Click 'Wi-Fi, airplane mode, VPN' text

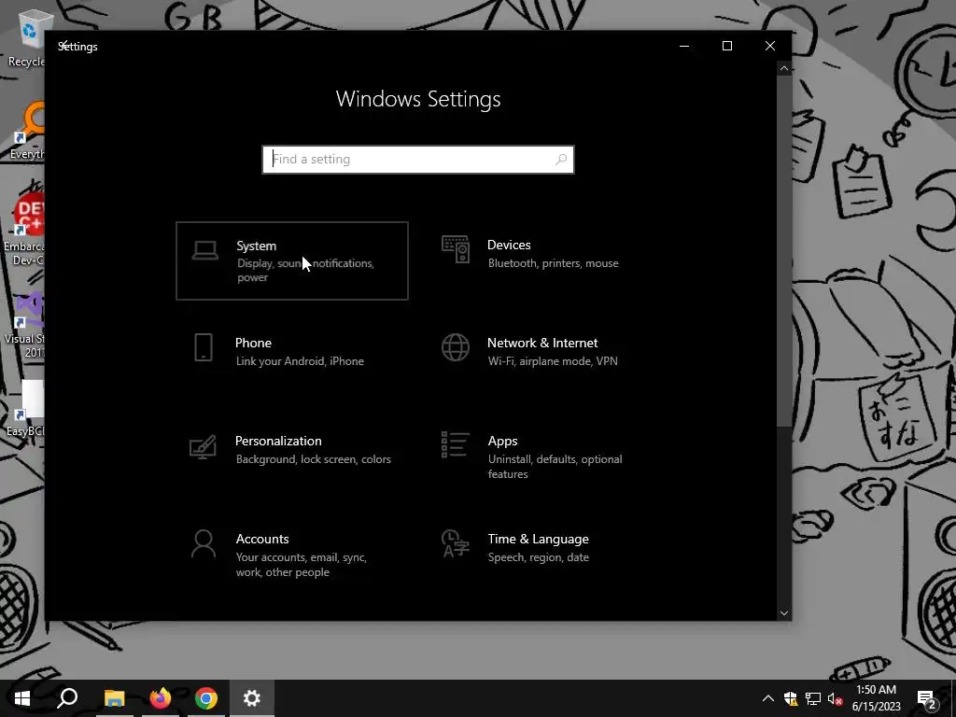[553, 361]
